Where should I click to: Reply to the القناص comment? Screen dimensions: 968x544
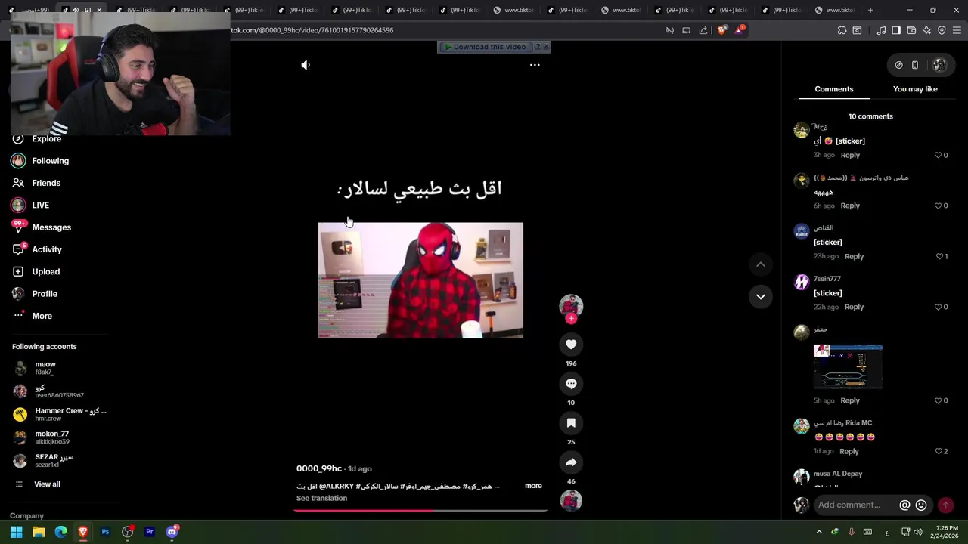(854, 256)
